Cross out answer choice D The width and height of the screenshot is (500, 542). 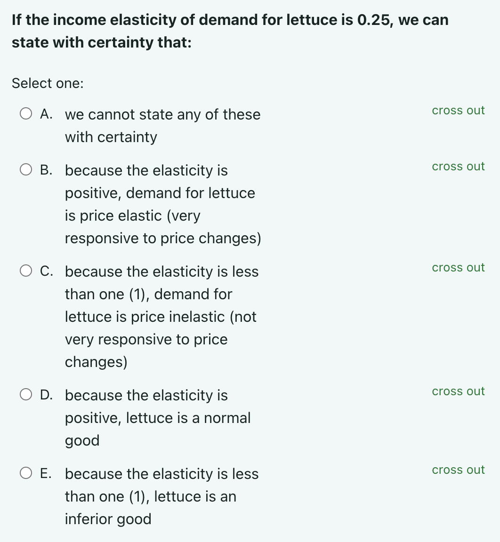458,391
